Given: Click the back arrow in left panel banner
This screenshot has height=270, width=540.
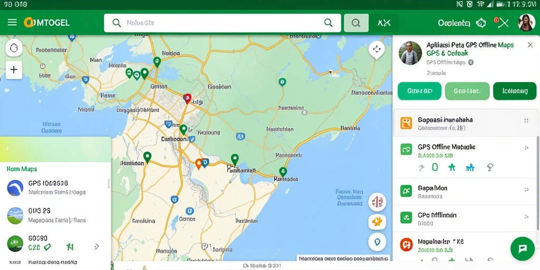Looking at the screenshot, I should click(x=8, y=148).
